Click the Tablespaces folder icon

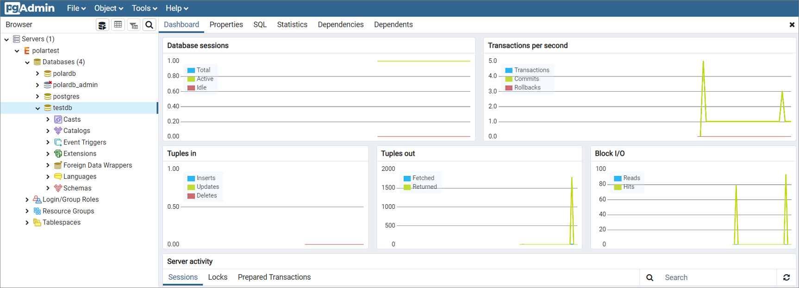(x=37, y=222)
